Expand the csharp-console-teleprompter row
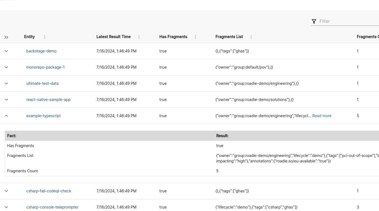379x211 pixels. pyautogui.click(x=6, y=207)
